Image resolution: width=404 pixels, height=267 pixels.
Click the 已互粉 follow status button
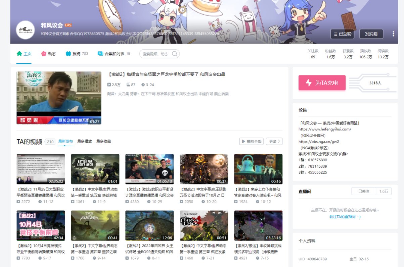click(342, 34)
